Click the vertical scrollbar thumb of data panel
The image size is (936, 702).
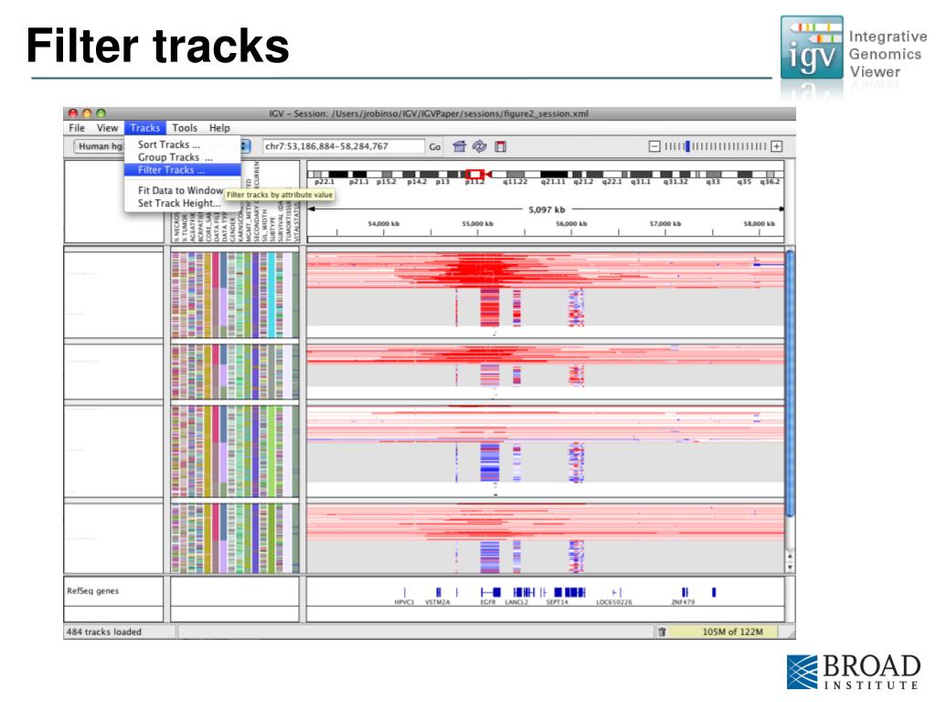tap(790, 383)
